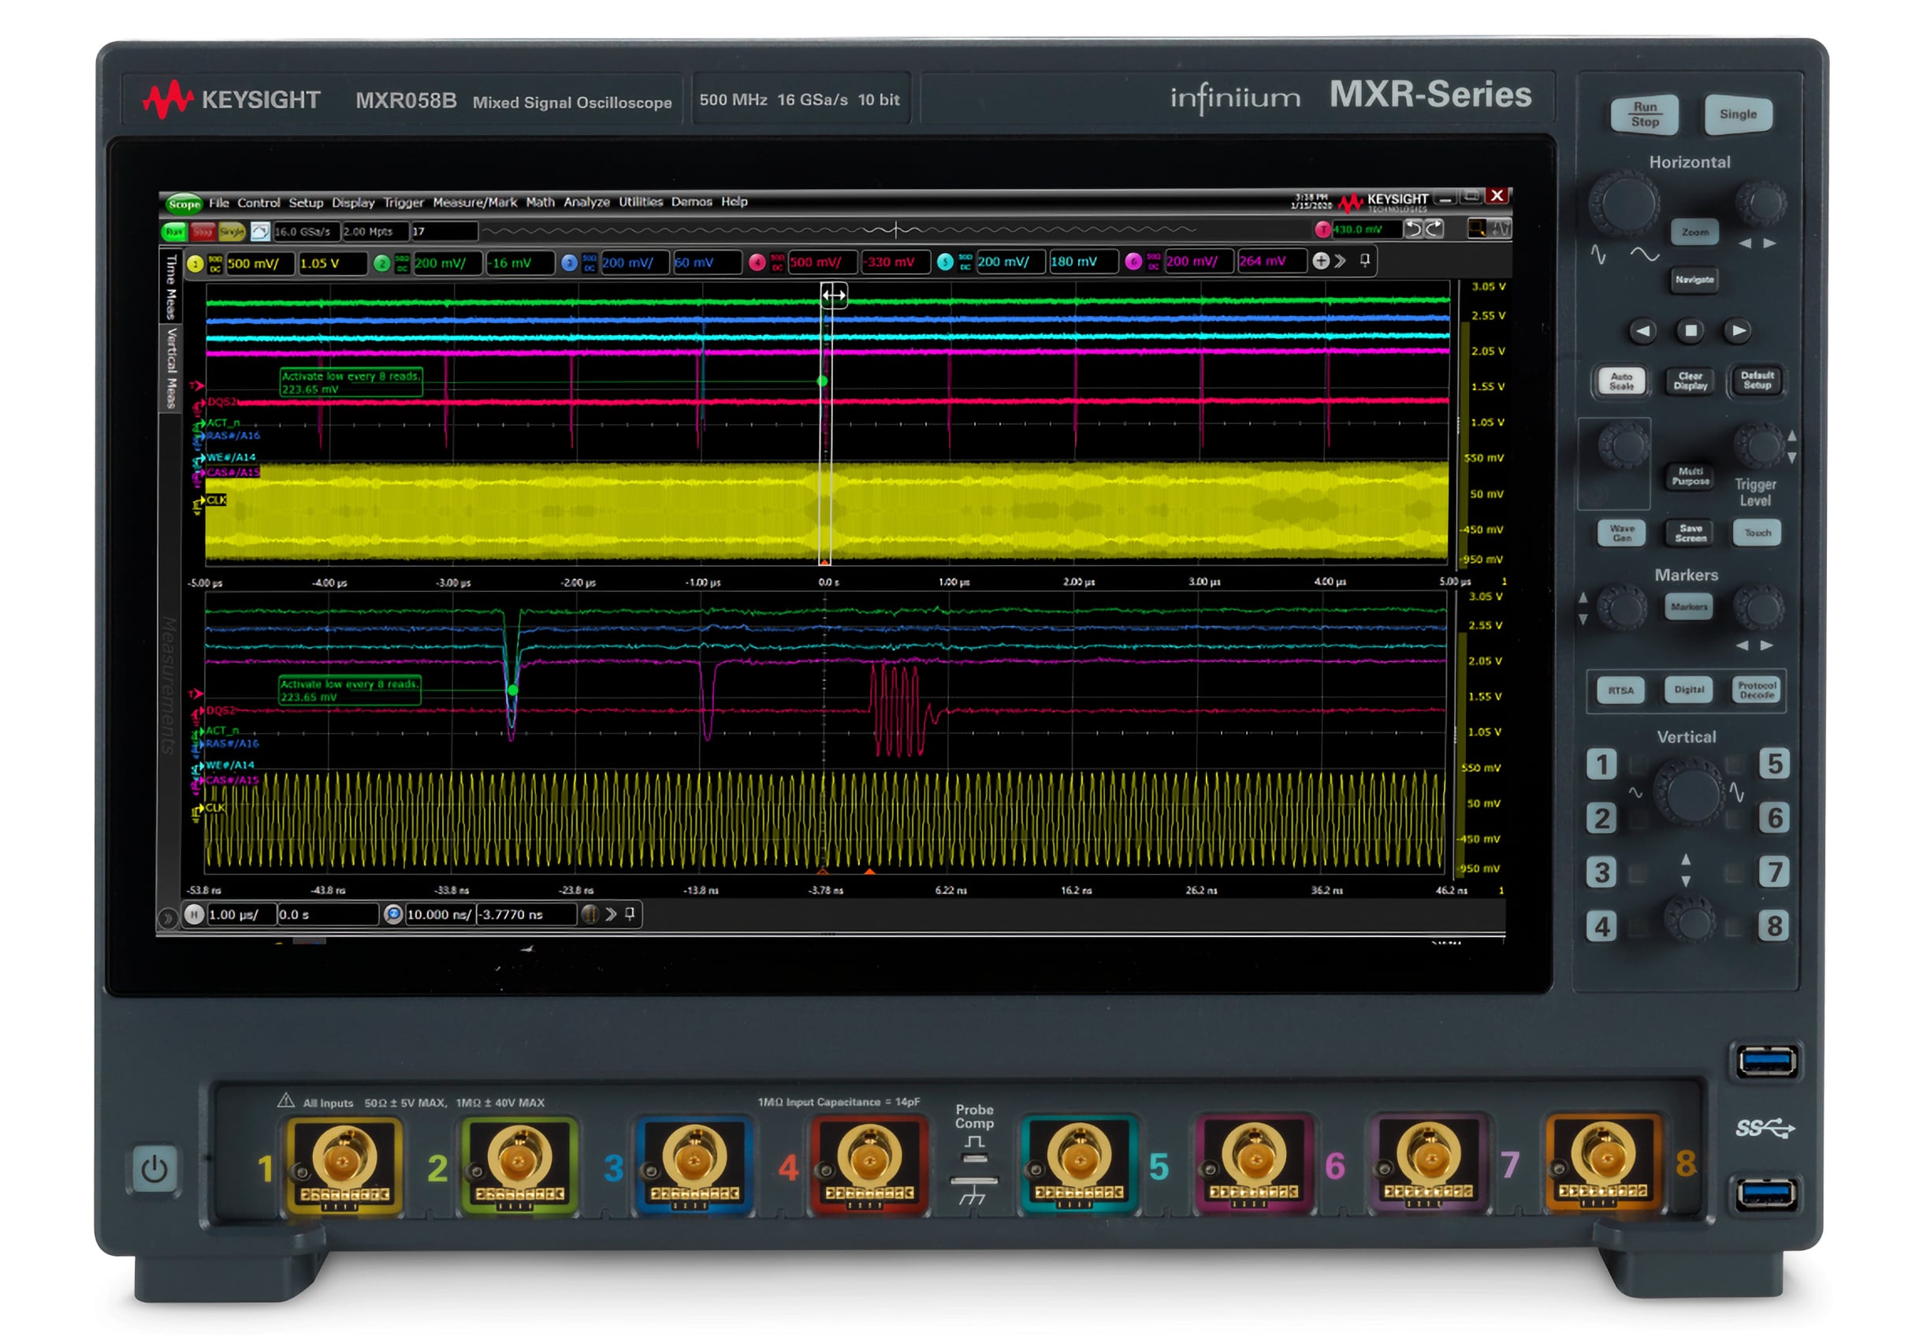Click the Time Meas side tab
Viewport: 1923px width, 1340px height.
(171, 286)
